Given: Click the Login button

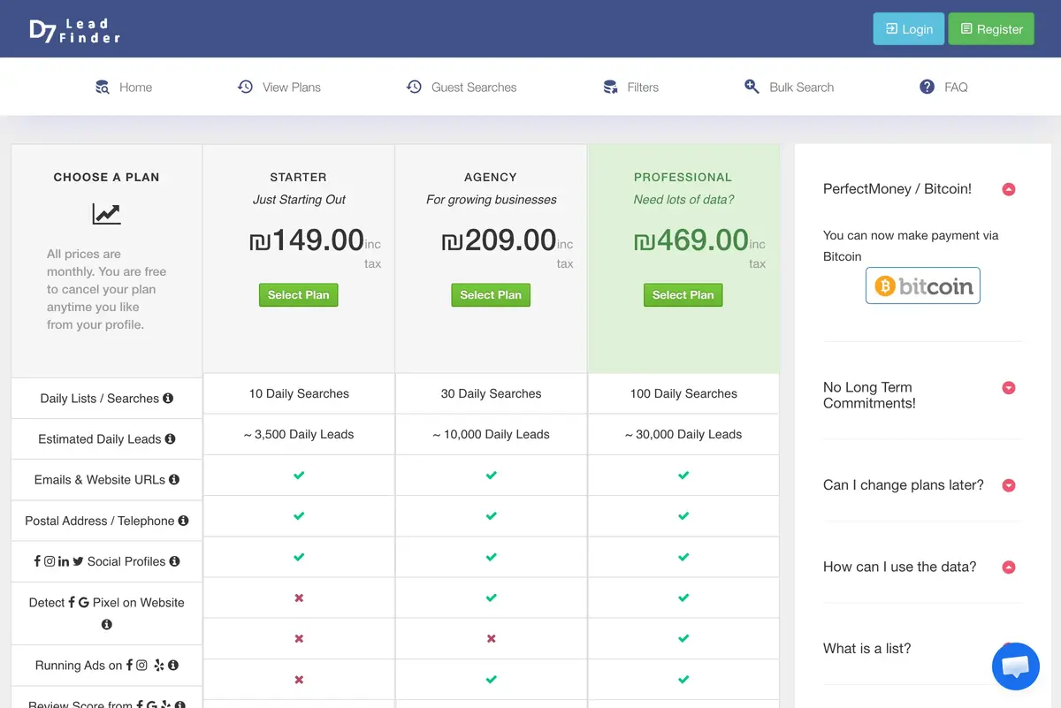Looking at the screenshot, I should [909, 29].
